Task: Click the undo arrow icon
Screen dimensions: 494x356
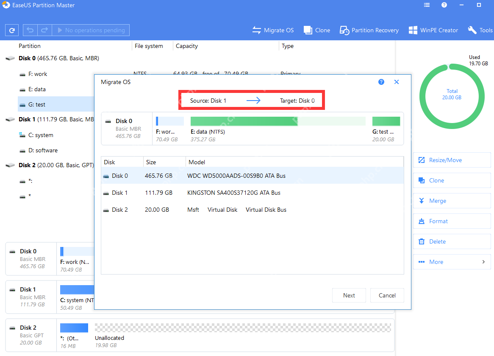Action: [x=30, y=30]
